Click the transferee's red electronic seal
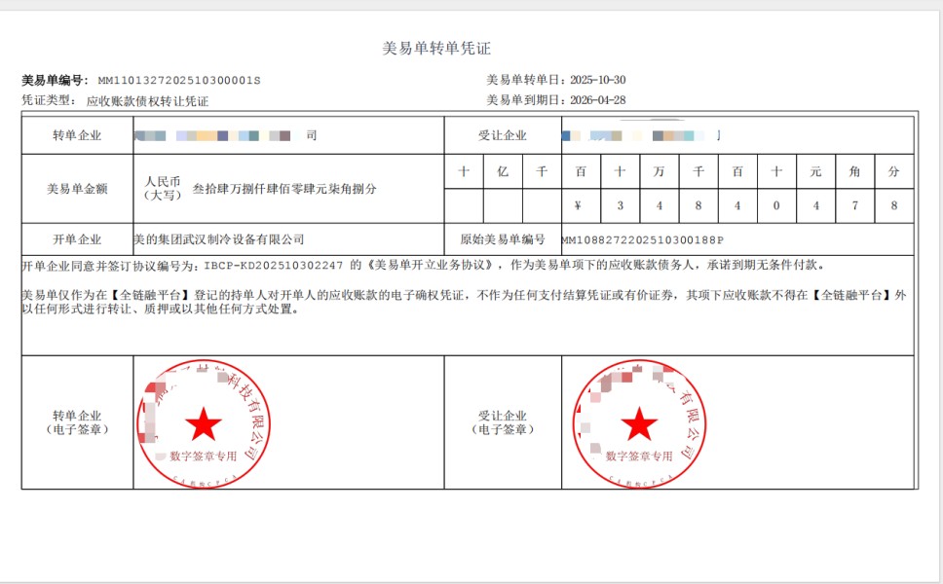This screenshot has width=943, height=584. click(x=639, y=424)
